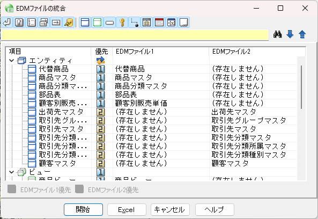Click the 開始 button
This screenshot has height=219, width=318.
pos(83,209)
